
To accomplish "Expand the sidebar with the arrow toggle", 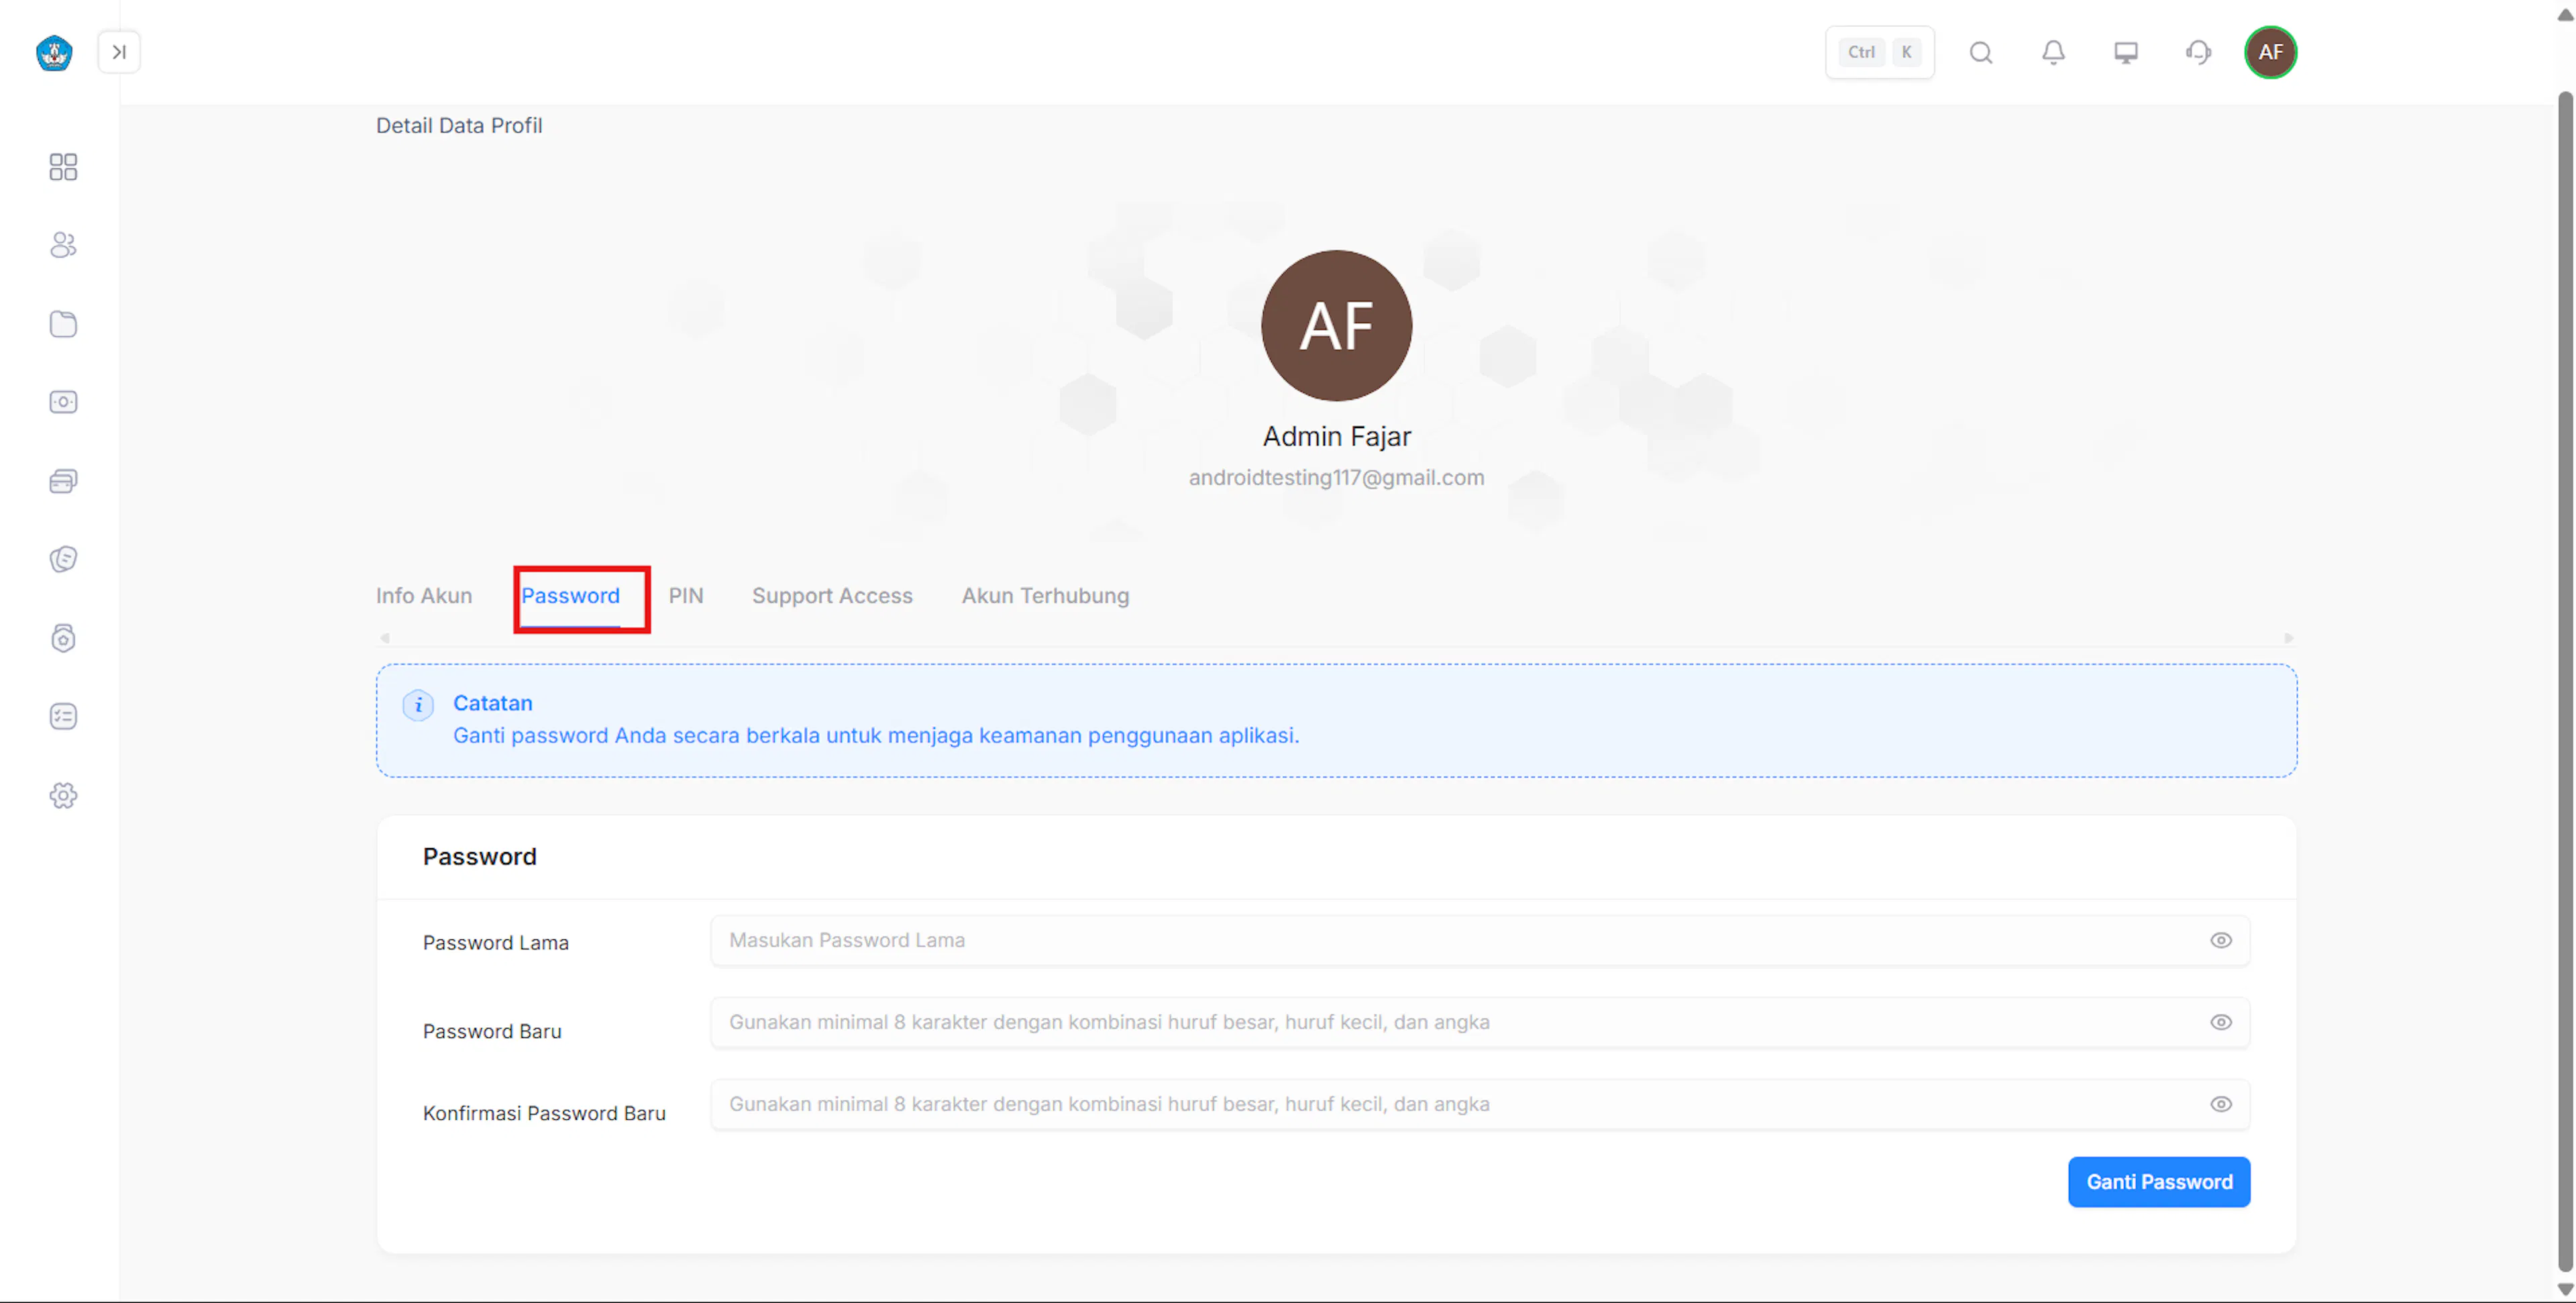I will 119,52.
